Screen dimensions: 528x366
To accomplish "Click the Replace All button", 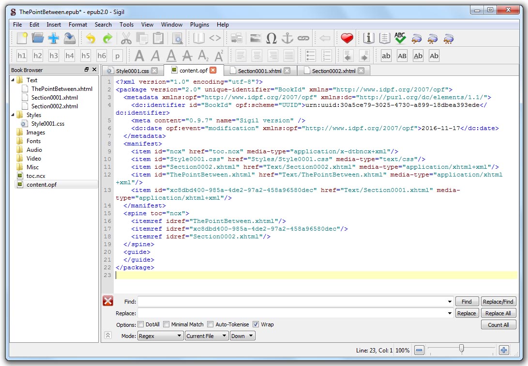I will (498, 313).
